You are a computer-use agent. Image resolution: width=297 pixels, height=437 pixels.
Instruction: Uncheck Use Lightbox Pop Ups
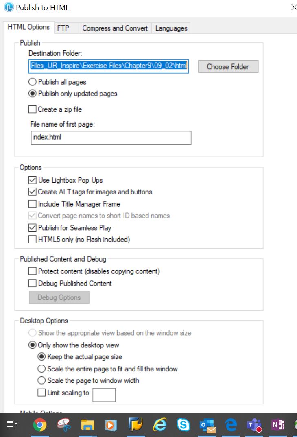click(x=32, y=180)
